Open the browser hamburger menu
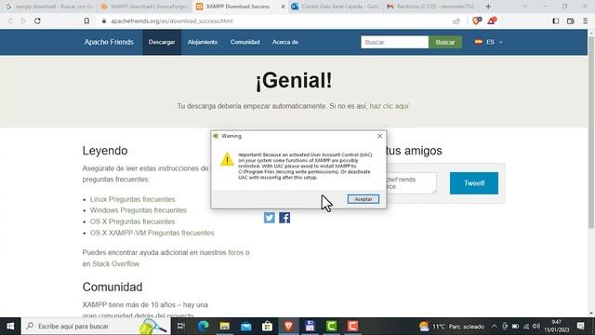 tap(586, 20)
